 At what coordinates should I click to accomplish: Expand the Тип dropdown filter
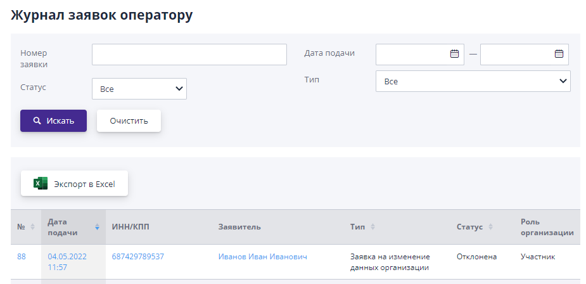pyautogui.click(x=473, y=81)
